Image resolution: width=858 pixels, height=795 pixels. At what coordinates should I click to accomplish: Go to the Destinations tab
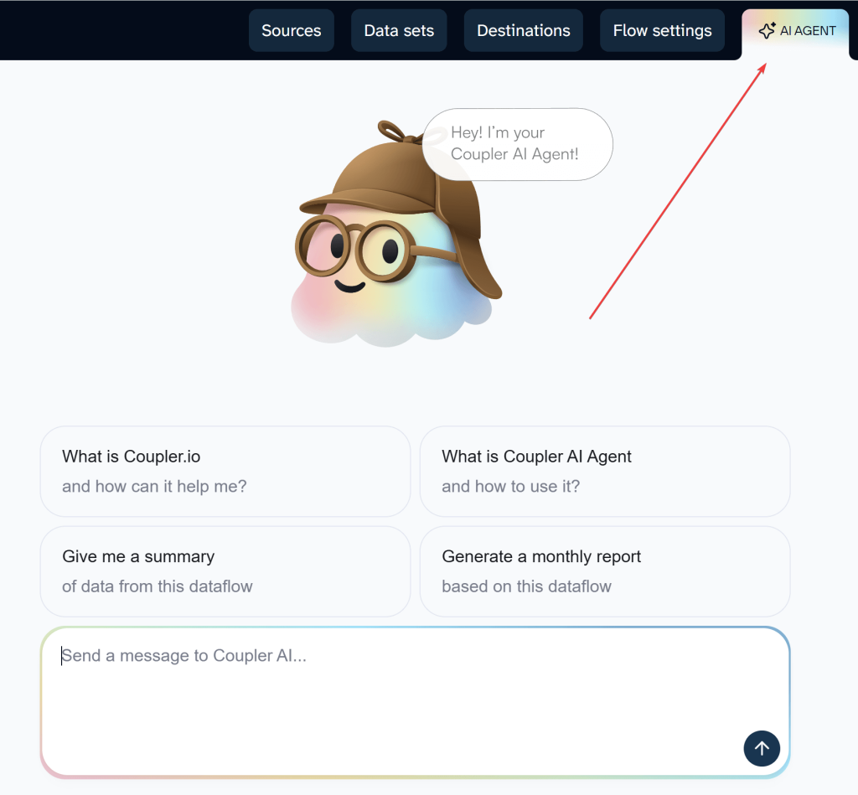(524, 31)
